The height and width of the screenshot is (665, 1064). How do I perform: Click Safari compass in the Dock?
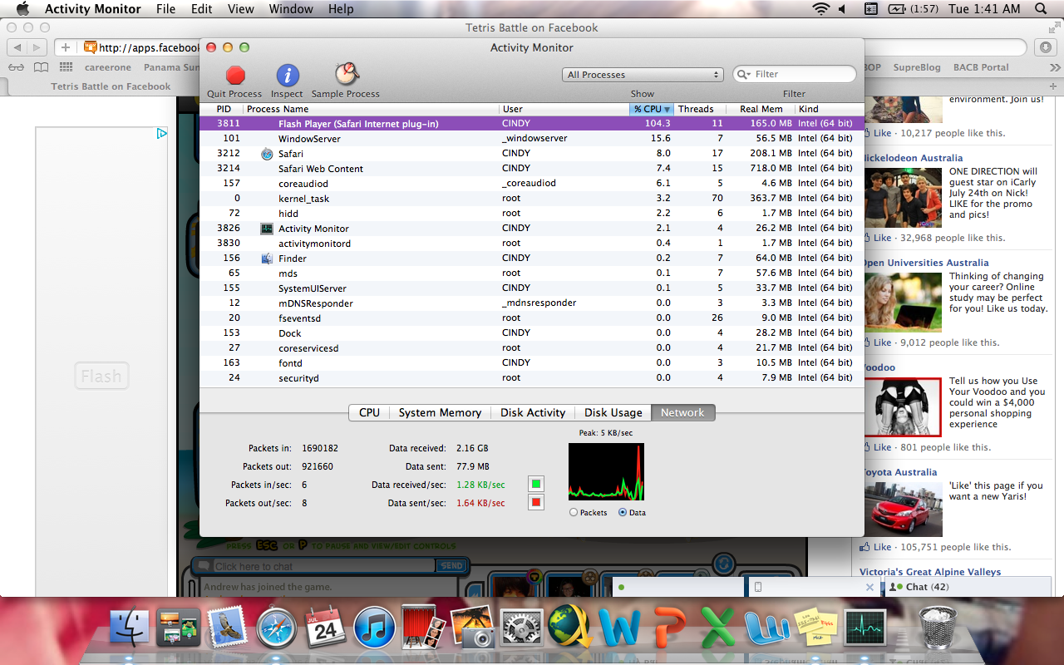[276, 628]
